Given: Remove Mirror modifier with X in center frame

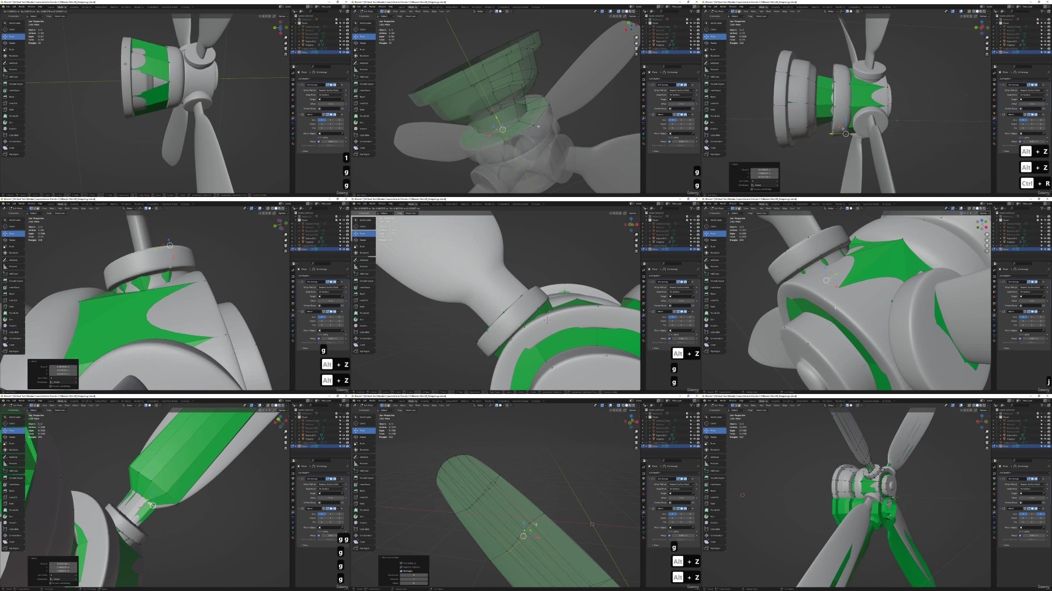Looking at the screenshot, I should pyautogui.click(x=693, y=312).
